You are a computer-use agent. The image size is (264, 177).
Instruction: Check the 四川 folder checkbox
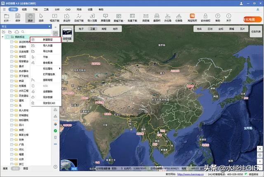[x=12, y=125]
